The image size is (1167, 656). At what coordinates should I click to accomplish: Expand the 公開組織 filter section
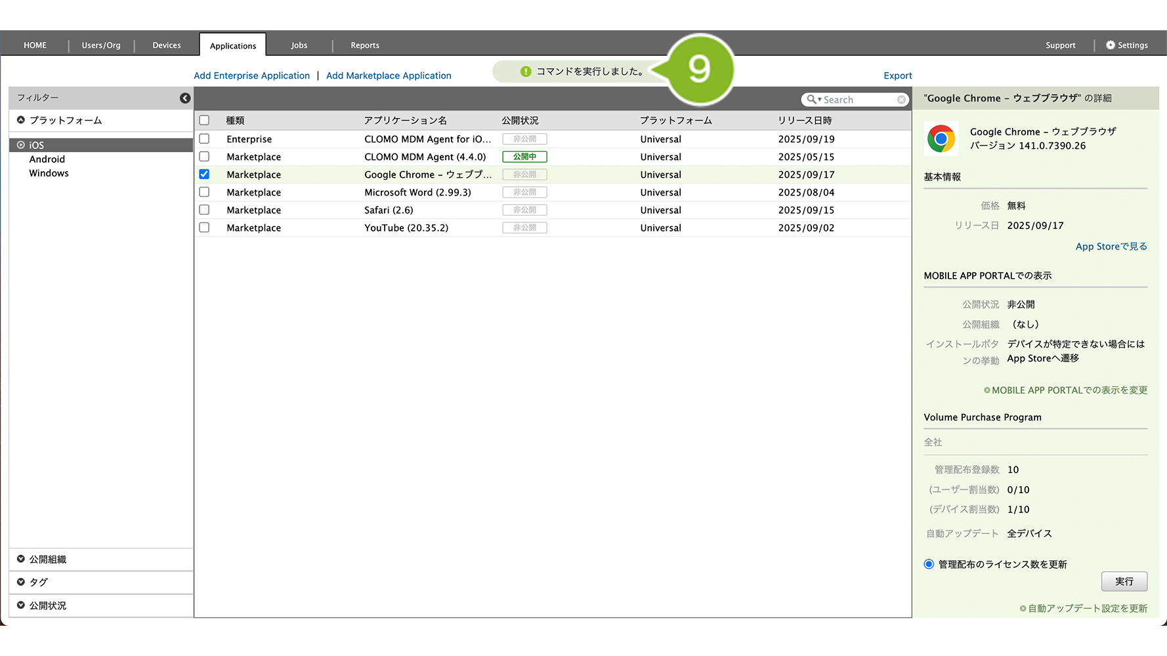[21, 559]
